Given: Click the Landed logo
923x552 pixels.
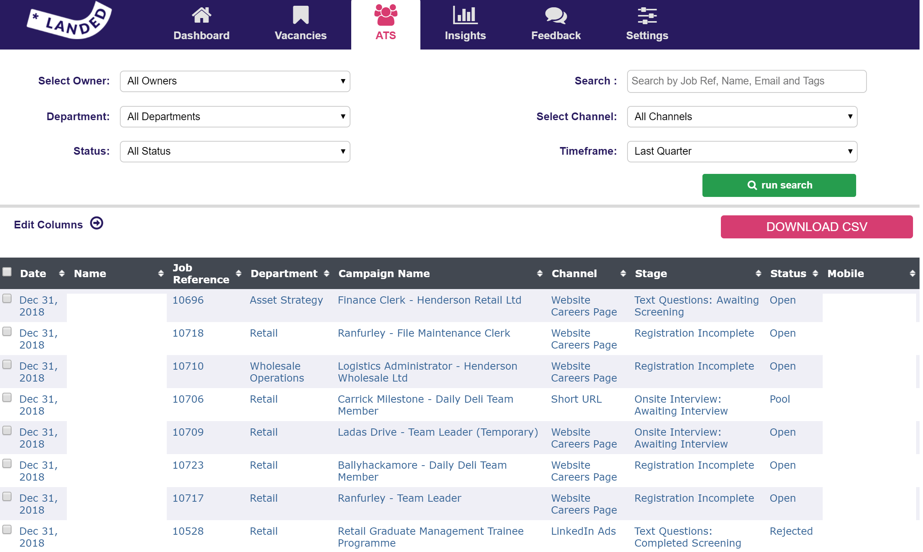Looking at the screenshot, I should click(x=69, y=21).
